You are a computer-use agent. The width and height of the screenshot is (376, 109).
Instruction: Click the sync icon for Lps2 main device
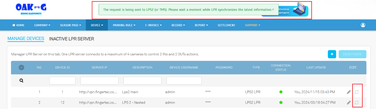tap(357, 92)
